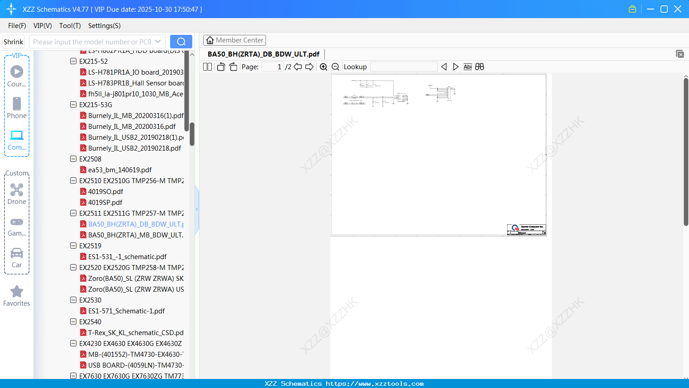This screenshot has height=388, width=689.
Task: Toggle the Abi whole-word match option
Action: [x=468, y=67]
